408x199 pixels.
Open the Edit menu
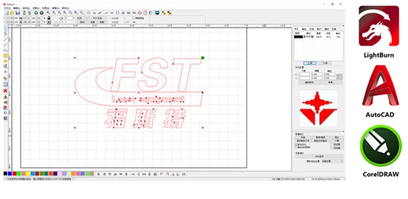point(16,8)
